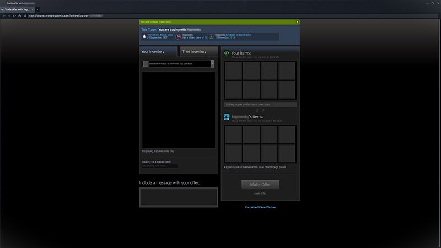Screen dimensions: 441x248
Task: Click the exchange arrows icon between item grids
Action: pyautogui.click(x=260, y=111)
